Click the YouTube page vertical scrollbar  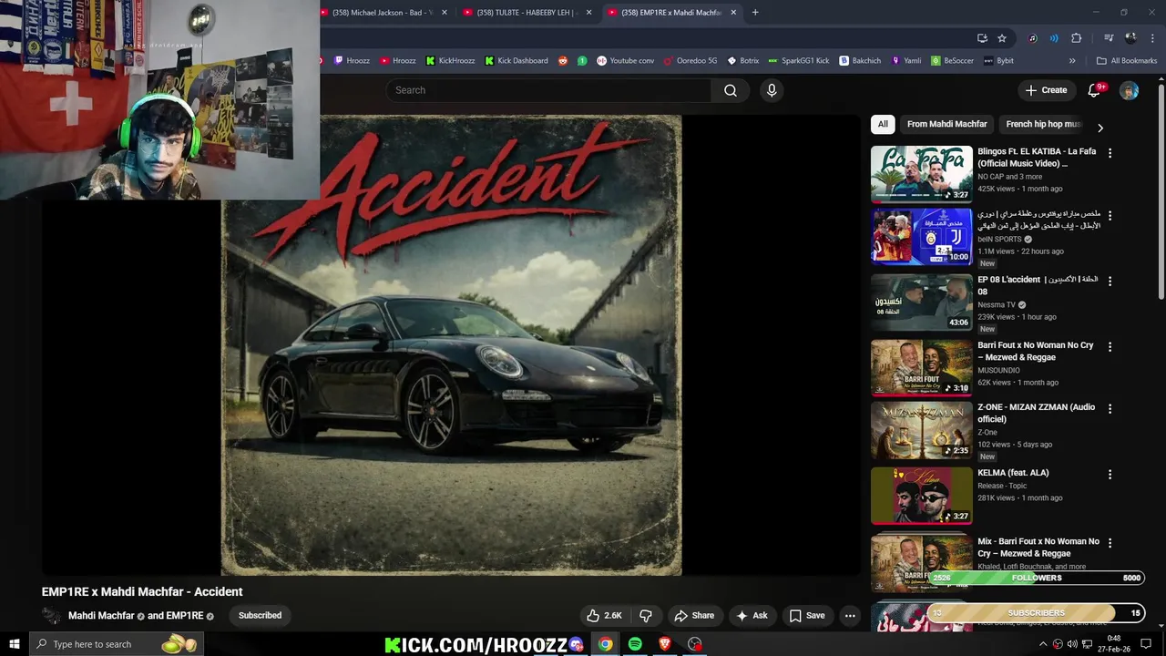(x=1161, y=191)
